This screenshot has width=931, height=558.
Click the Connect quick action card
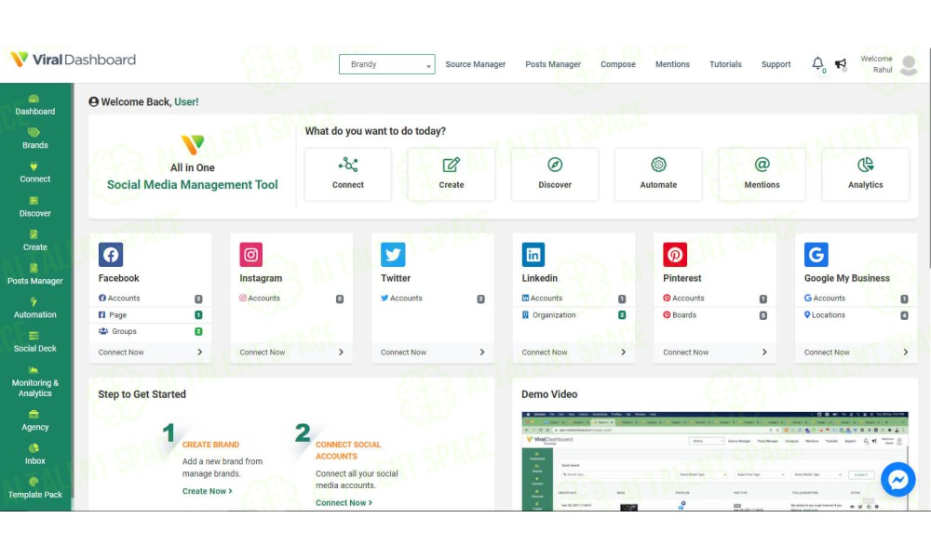tap(348, 174)
